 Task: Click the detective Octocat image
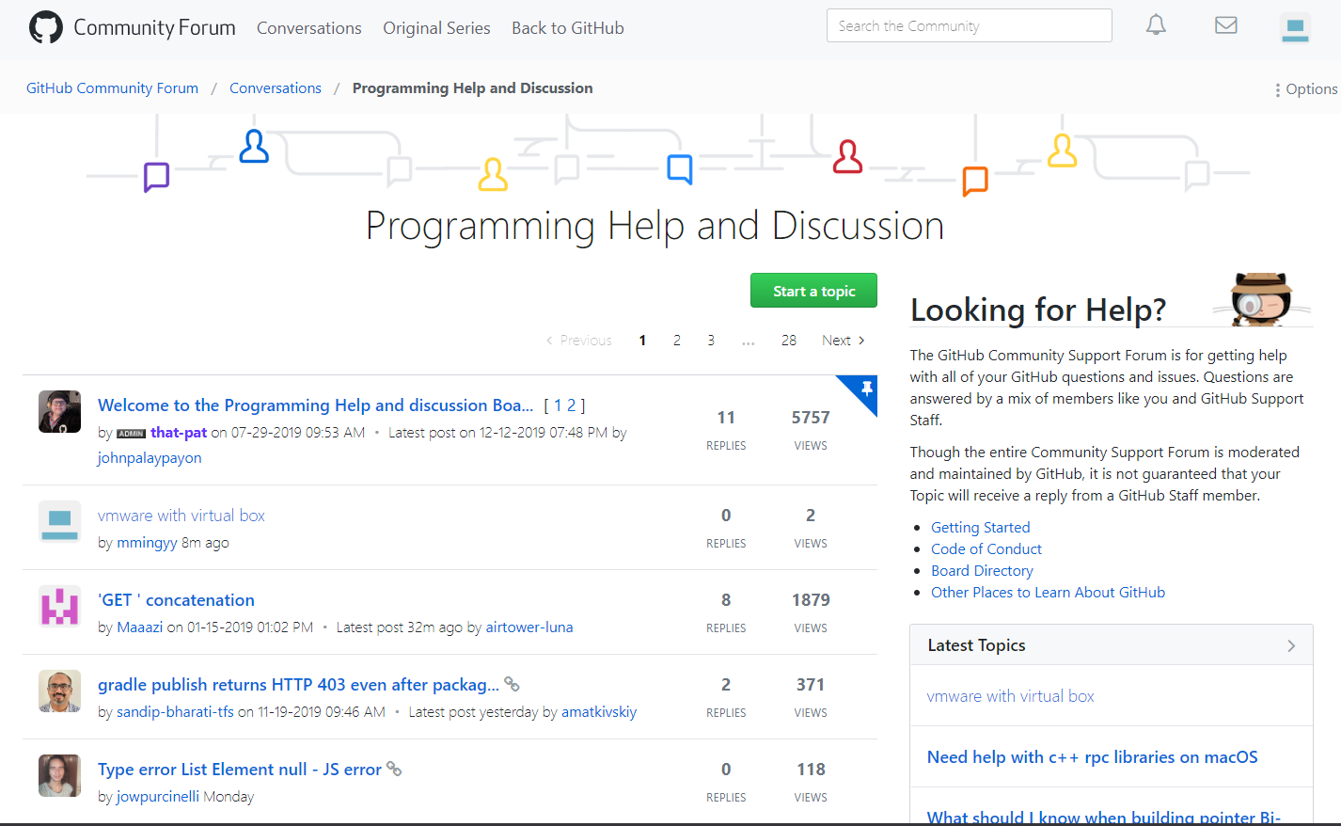pos(1262,299)
